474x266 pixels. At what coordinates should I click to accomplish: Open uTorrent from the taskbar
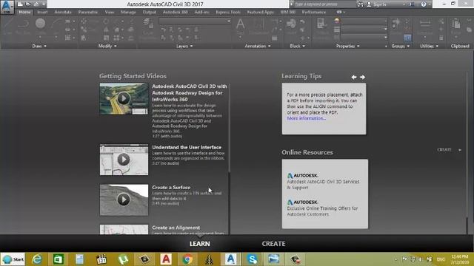123,259
